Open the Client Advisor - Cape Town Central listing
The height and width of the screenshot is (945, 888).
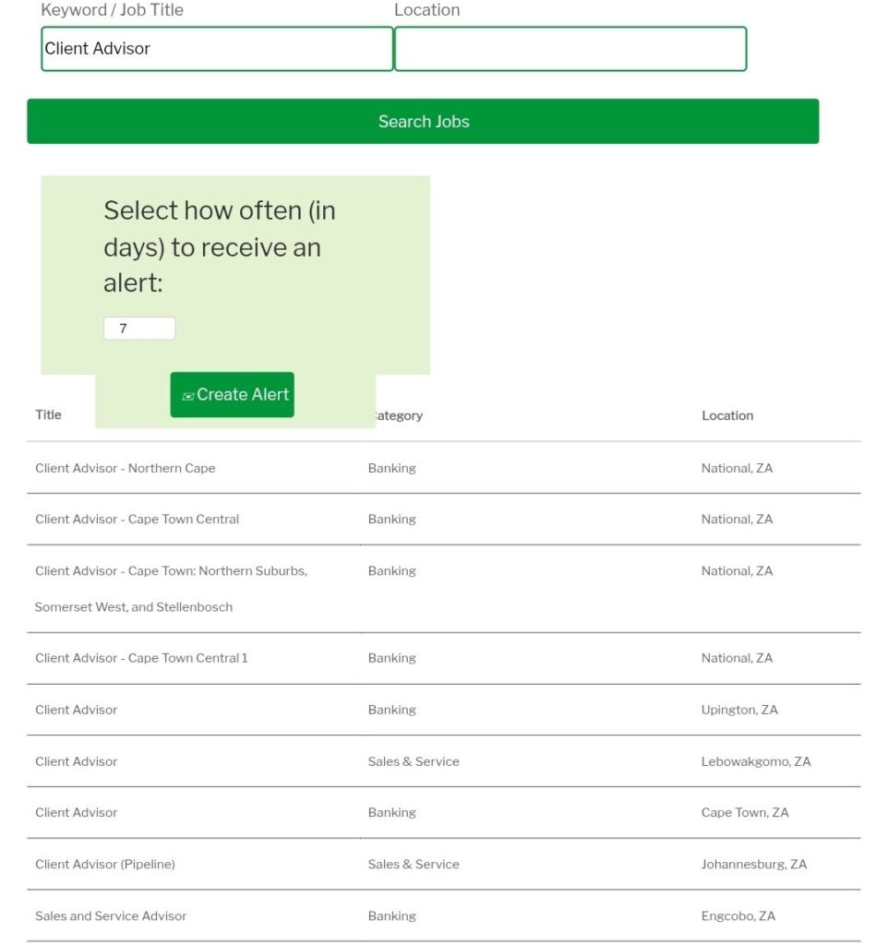137,520
